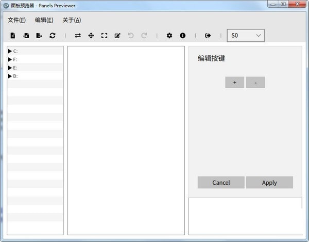The height and width of the screenshot is (242, 309).
Task: Open the S0 dropdown
Action: (x=246, y=36)
